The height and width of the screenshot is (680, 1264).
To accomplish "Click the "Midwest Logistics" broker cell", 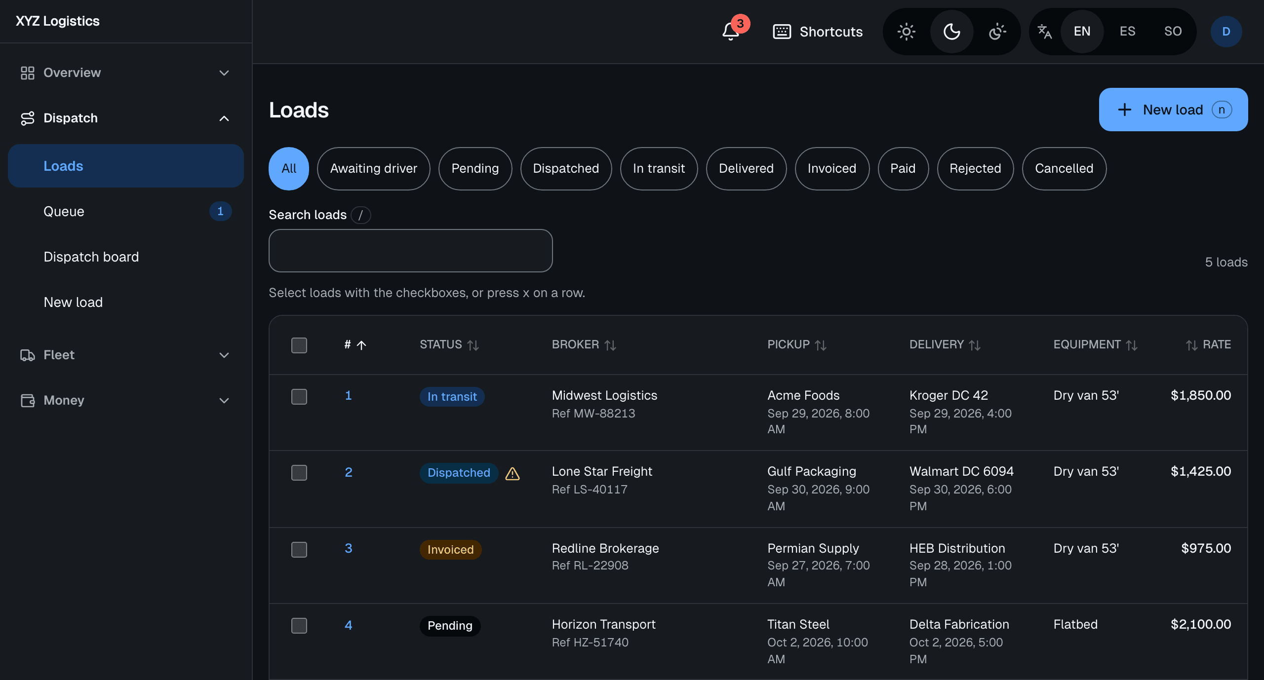I will (604, 395).
